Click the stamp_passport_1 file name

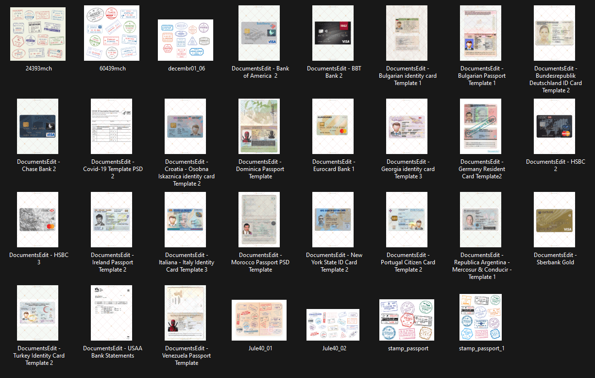click(481, 348)
